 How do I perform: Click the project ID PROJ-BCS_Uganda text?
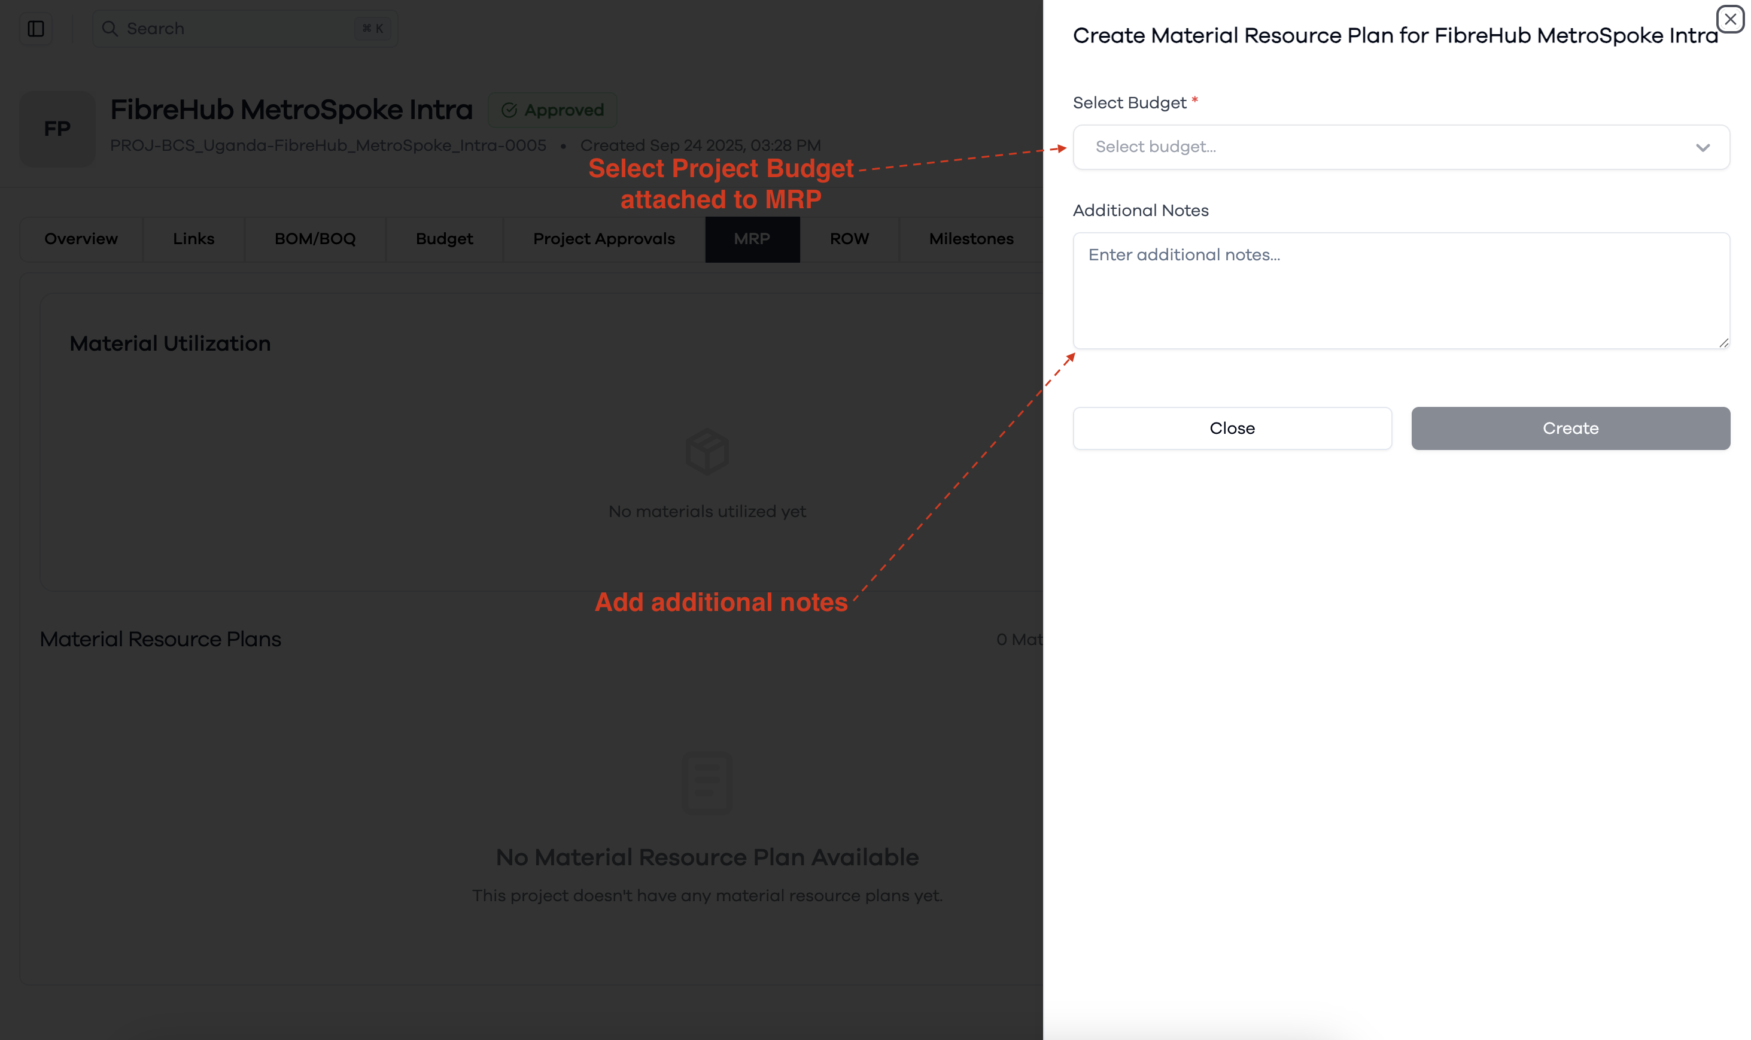click(x=328, y=145)
